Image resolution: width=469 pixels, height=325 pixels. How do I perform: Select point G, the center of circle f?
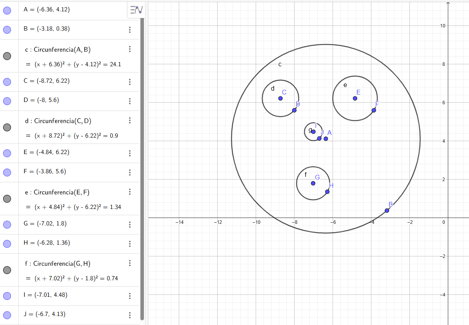tap(313, 183)
